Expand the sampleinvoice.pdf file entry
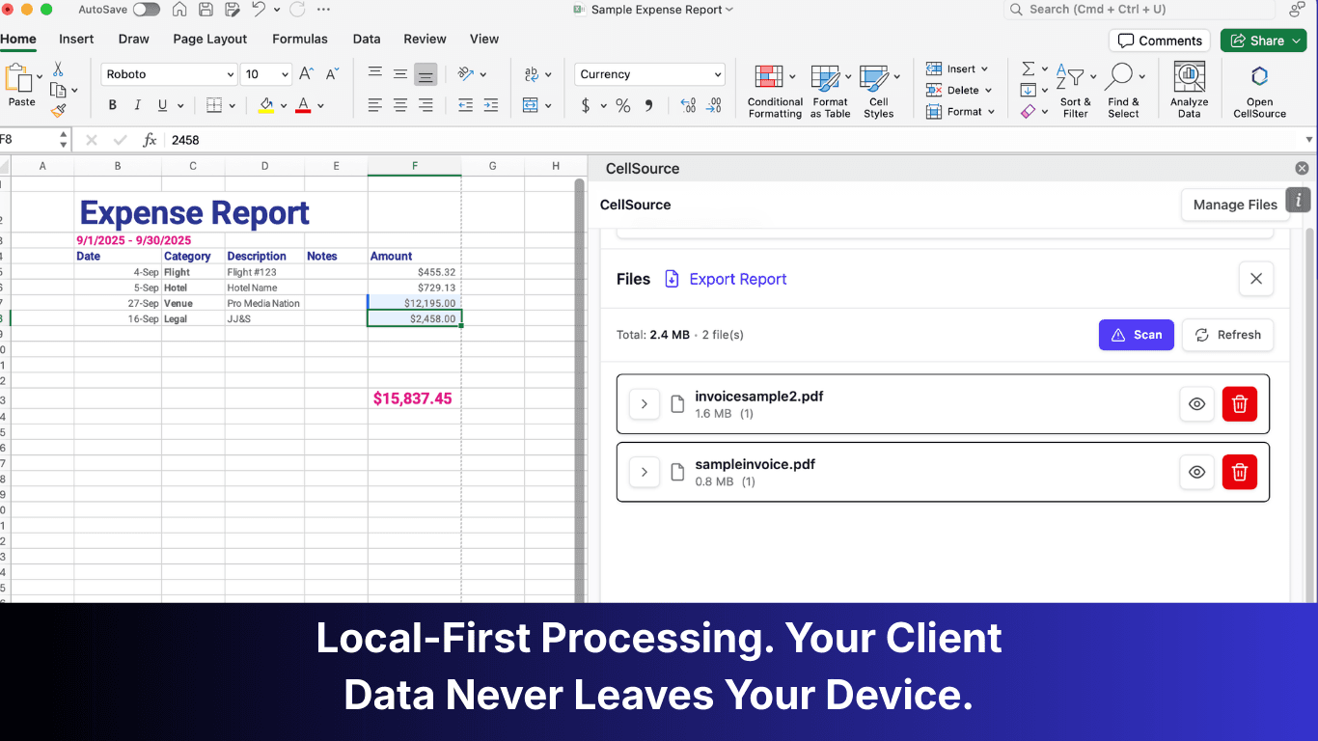This screenshot has width=1318, height=741. [x=645, y=472]
